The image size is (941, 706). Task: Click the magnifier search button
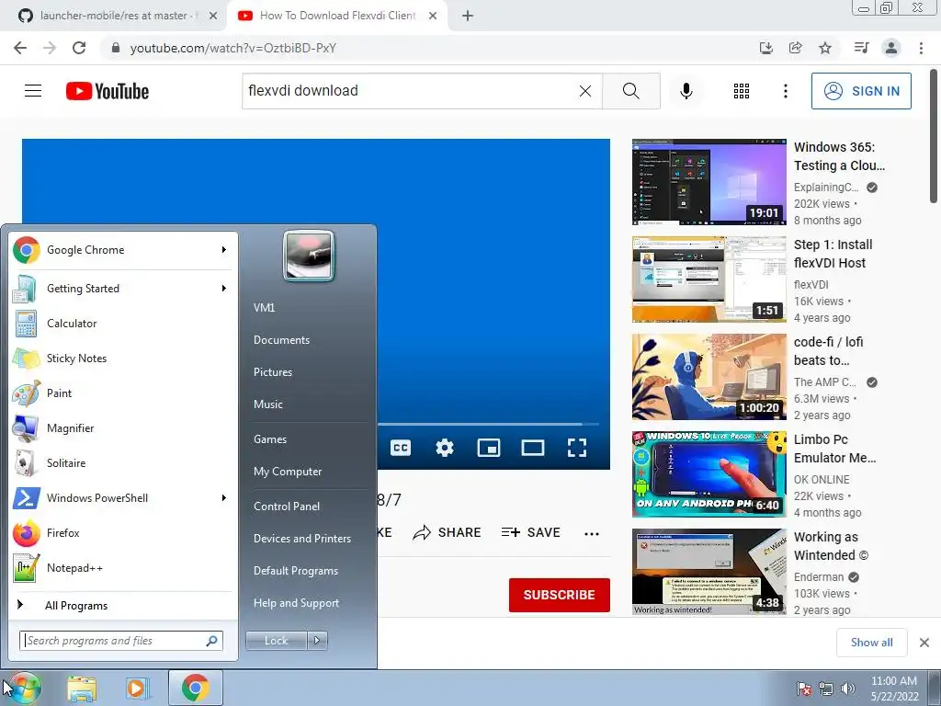coord(630,91)
